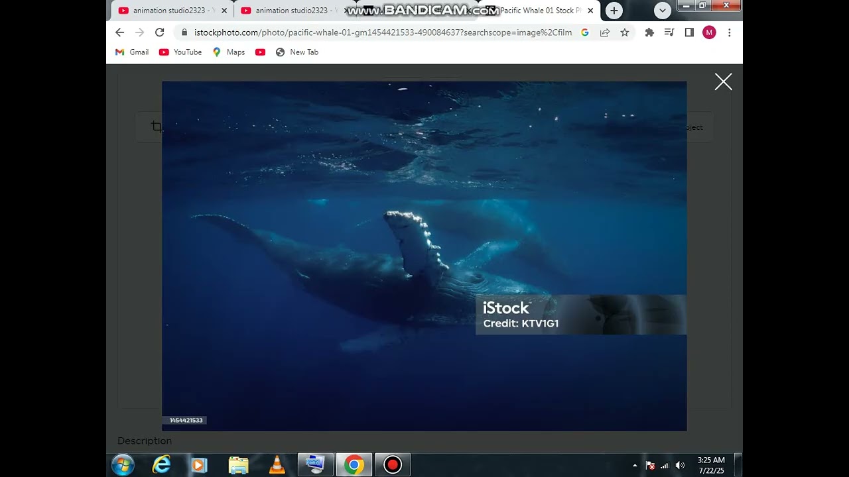Viewport: 849px width, 477px height.
Task: Click the istockphoto.com address bar
Action: [x=383, y=32]
